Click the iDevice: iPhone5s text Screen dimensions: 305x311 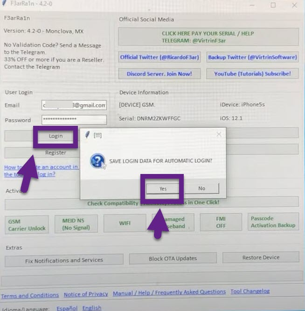pyautogui.click(x=242, y=105)
